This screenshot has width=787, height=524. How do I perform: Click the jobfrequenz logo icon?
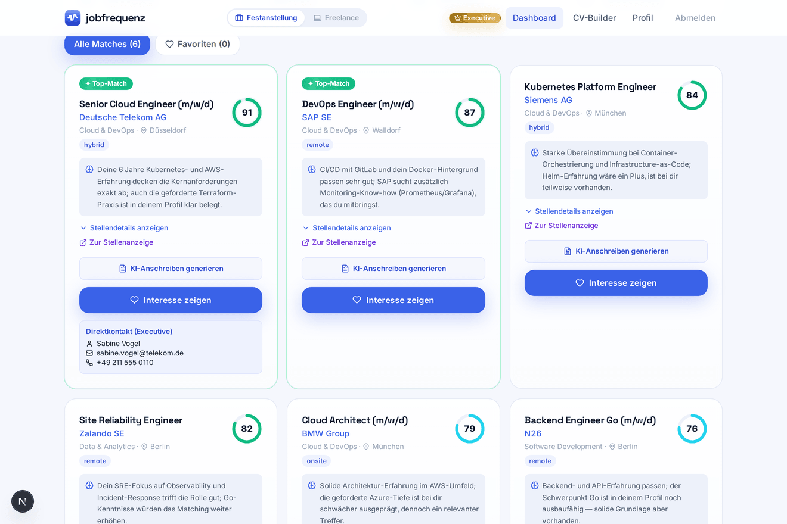coord(73,18)
